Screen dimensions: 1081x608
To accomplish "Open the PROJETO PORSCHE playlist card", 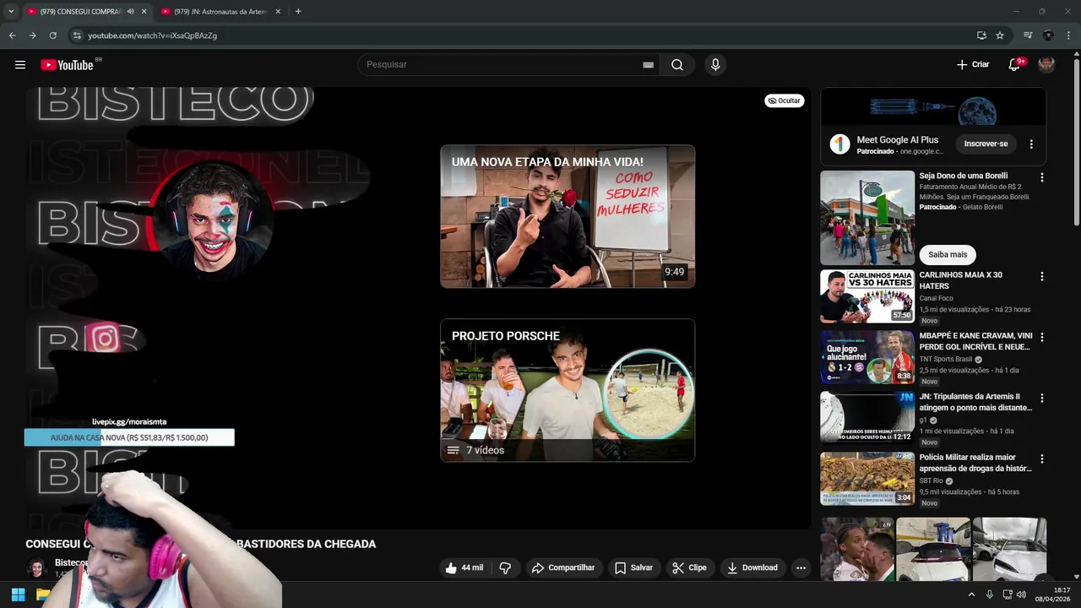I will point(568,390).
